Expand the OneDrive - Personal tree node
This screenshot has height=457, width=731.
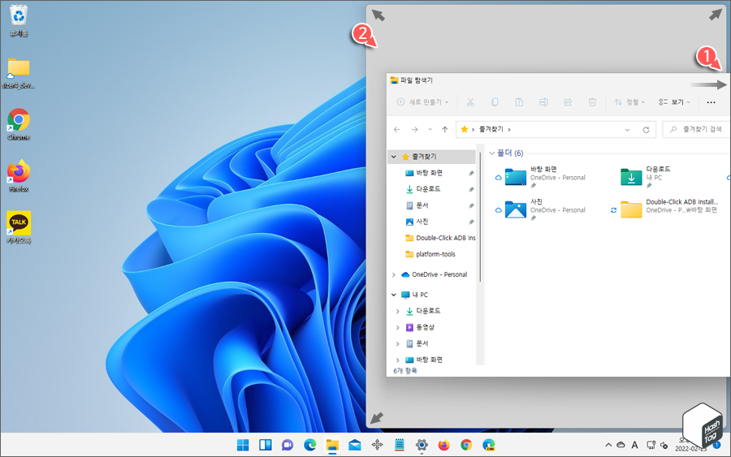[394, 275]
